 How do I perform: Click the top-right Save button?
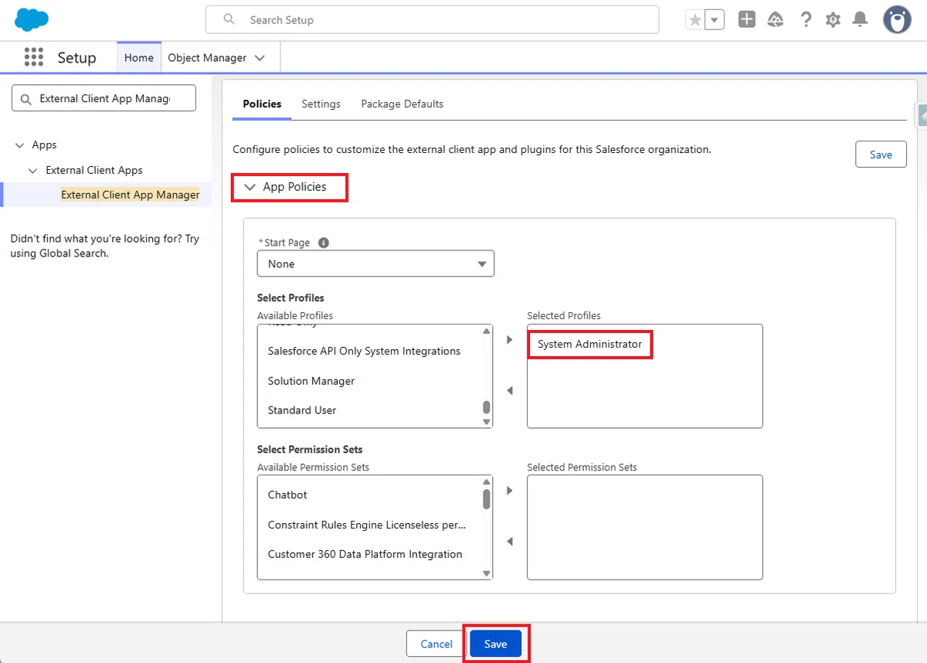click(881, 155)
